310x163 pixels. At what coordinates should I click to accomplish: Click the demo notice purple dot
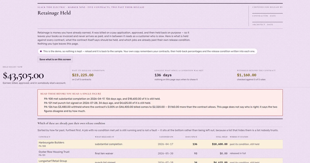pyautogui.click(x=41, y=51)
